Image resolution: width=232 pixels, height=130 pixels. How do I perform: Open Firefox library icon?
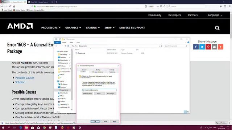(x=221, y=6)
